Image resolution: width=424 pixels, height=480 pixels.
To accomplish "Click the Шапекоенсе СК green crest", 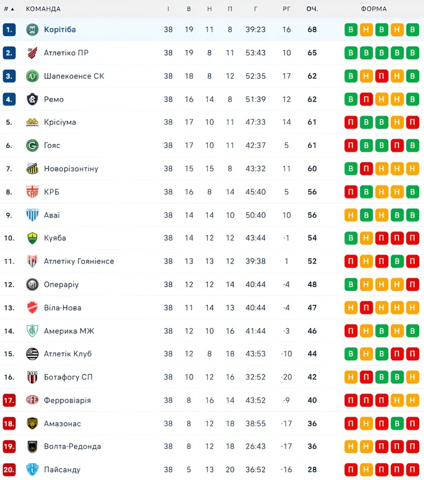I will tap(32, 76).
